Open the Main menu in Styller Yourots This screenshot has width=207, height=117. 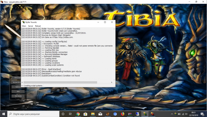pos(24,26)
